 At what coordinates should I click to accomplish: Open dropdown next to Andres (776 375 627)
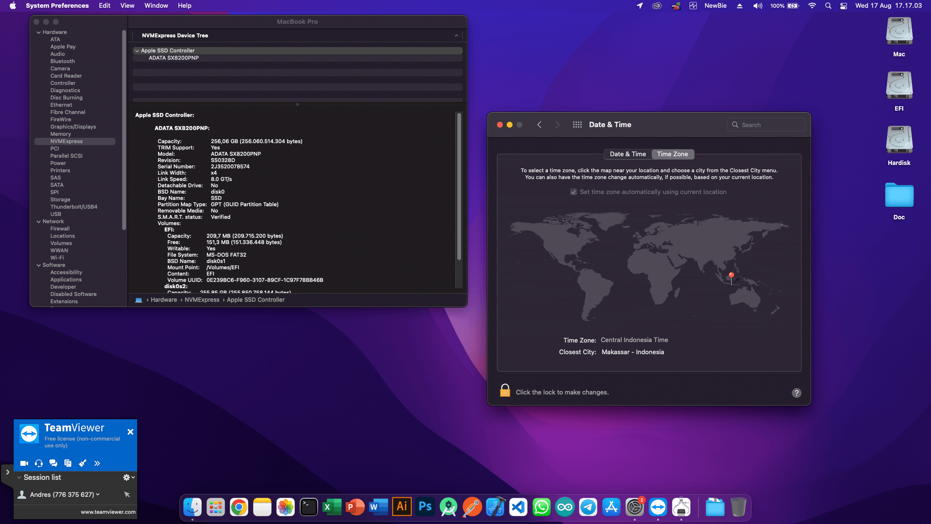pyautogui.click(x=98, y=494)
